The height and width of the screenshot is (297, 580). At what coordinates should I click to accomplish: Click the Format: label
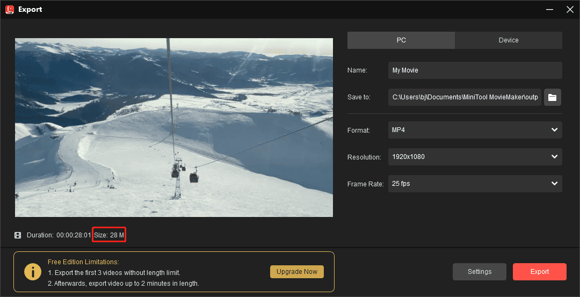359,131
